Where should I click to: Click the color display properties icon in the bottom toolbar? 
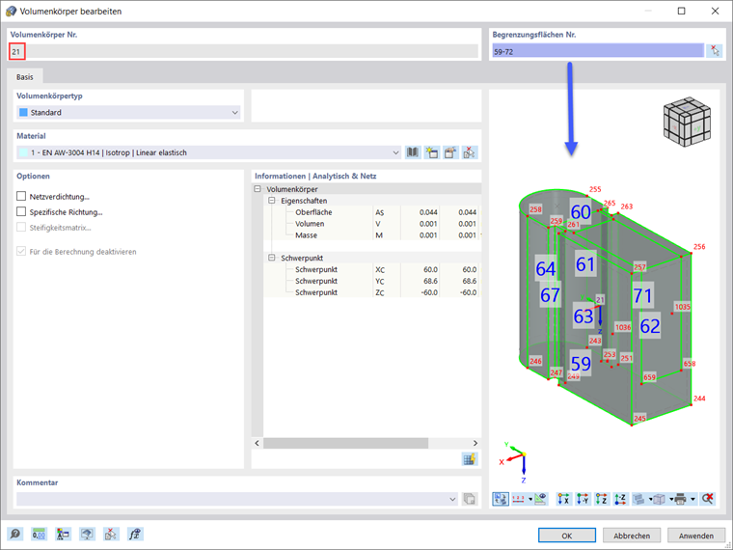[x=63, y=534]
